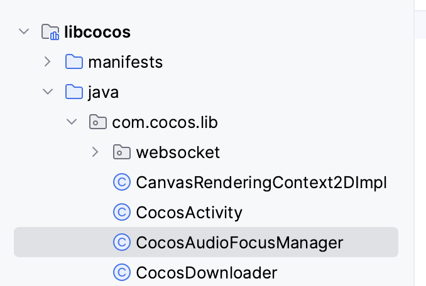
Task: Select the CocosDownloader class entry
Action: pyautogui.click(x=207, y=273)
